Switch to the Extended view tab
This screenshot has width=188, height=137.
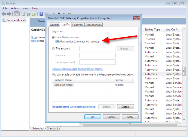[x=38, y=128]
